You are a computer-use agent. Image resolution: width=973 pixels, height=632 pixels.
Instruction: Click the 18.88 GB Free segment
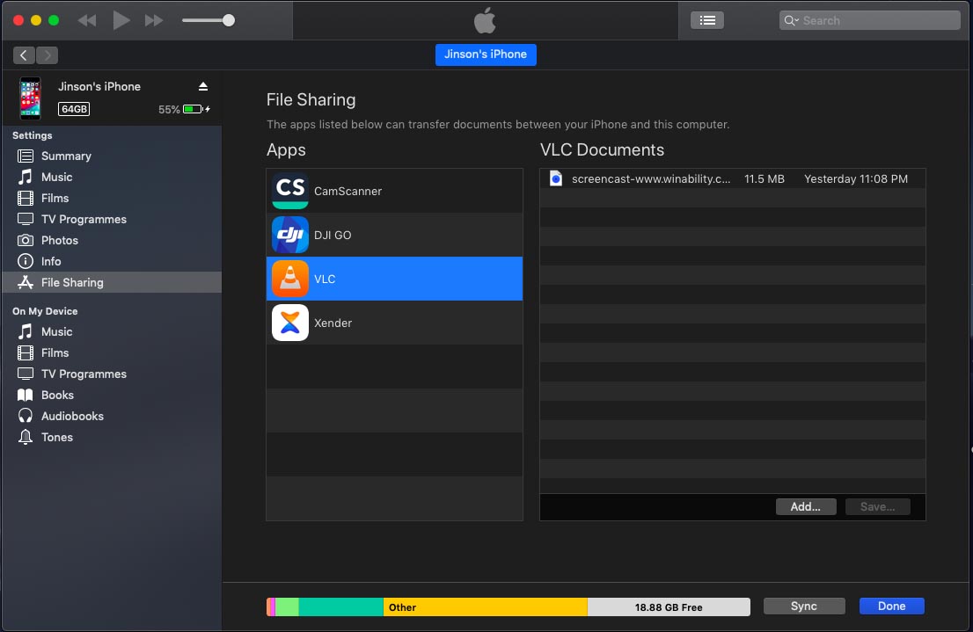pos(669,607)
